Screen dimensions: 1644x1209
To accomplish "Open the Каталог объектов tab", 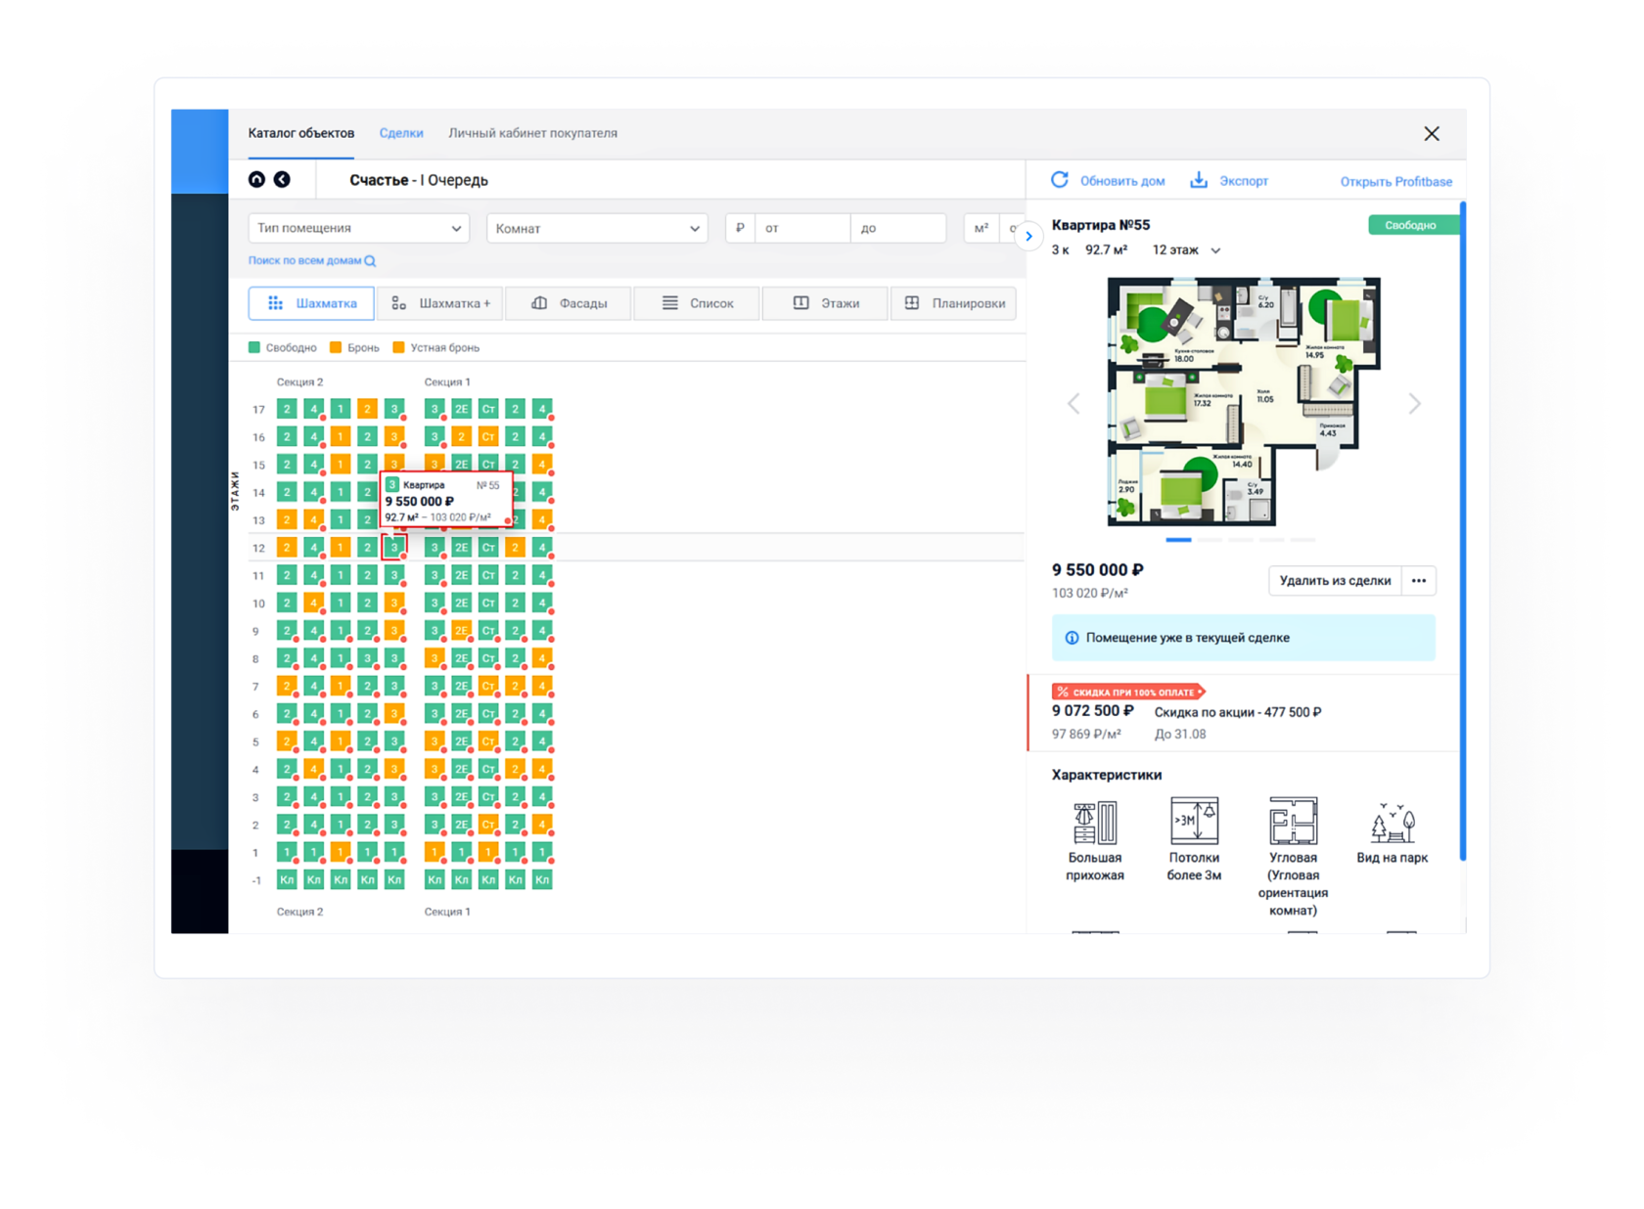I will point(301,133).
